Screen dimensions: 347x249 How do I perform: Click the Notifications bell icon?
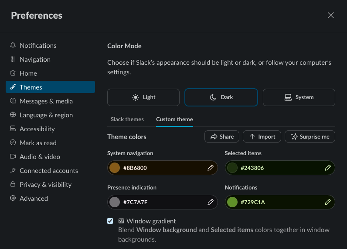tap(13, 45)
